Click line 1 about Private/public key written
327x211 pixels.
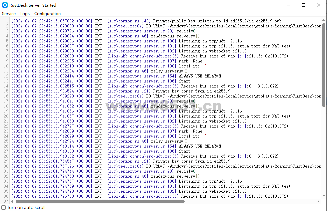click(146, 21)
